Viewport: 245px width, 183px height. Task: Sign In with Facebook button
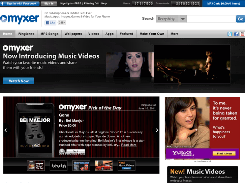click(x=20, y=3)
